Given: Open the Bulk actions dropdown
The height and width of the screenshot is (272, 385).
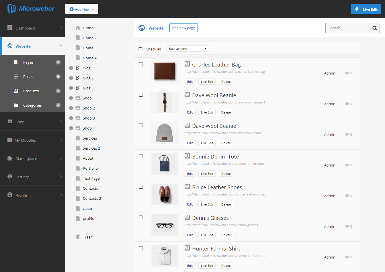Looking at the screenshot, I should 188,48.
